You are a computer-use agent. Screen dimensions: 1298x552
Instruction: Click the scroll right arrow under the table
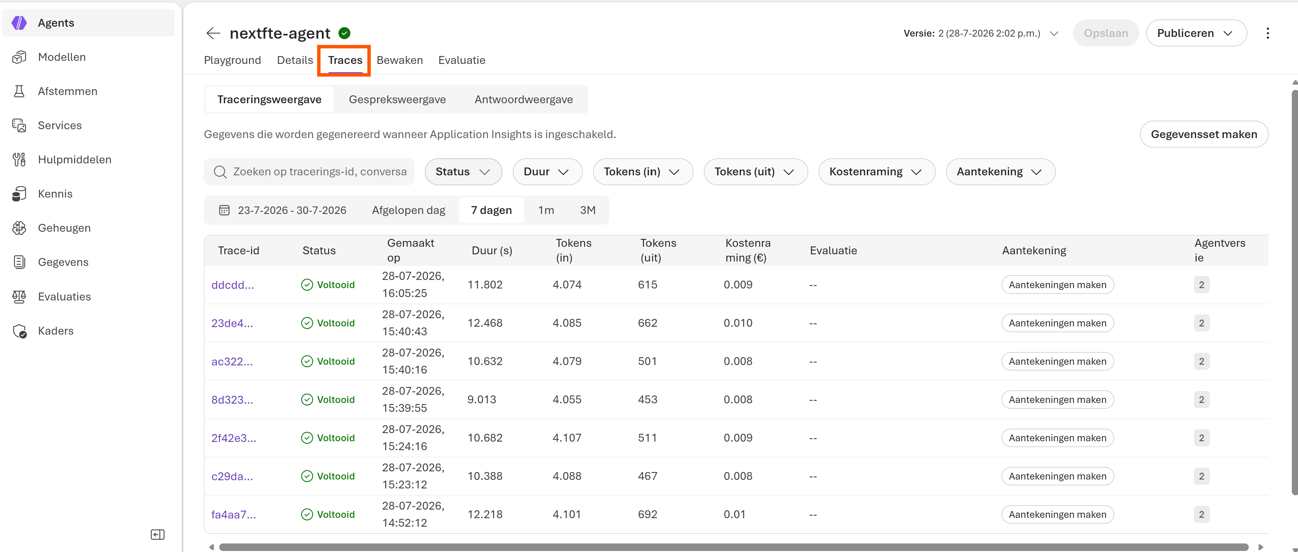1261,547
